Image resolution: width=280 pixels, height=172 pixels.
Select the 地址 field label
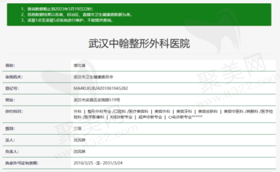coord(10,100)
